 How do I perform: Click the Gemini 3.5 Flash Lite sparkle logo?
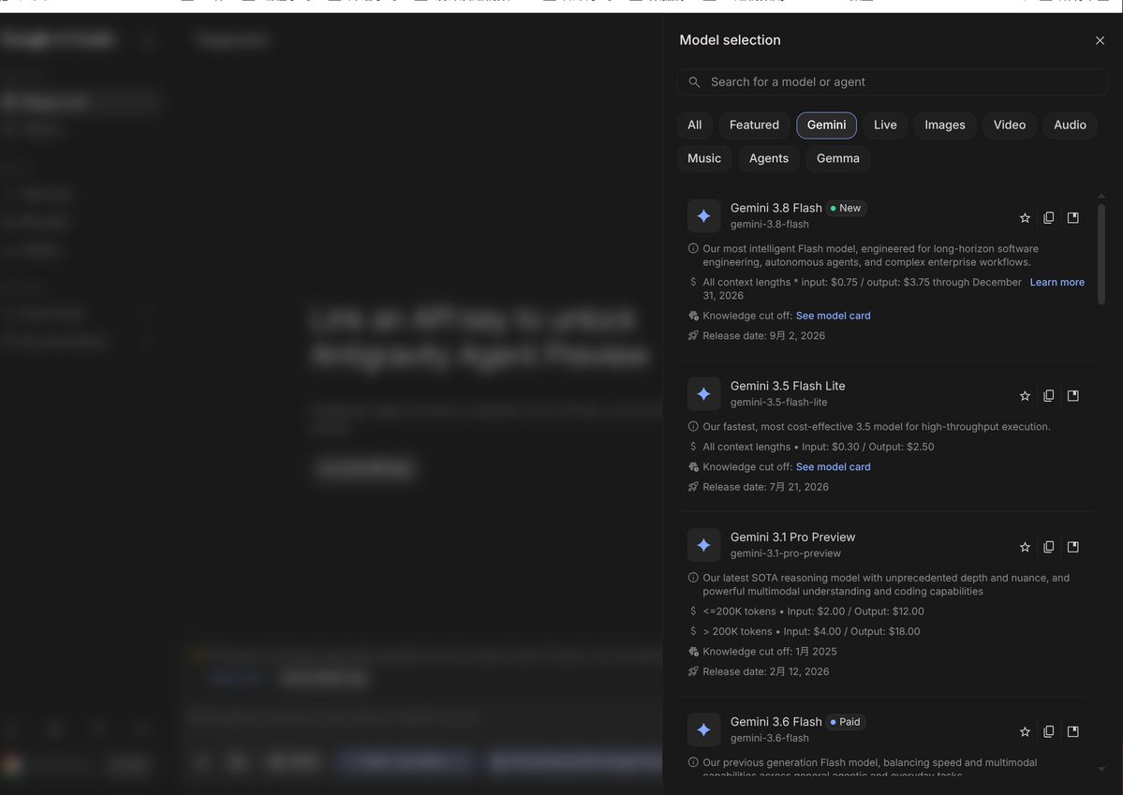[703, 393]
